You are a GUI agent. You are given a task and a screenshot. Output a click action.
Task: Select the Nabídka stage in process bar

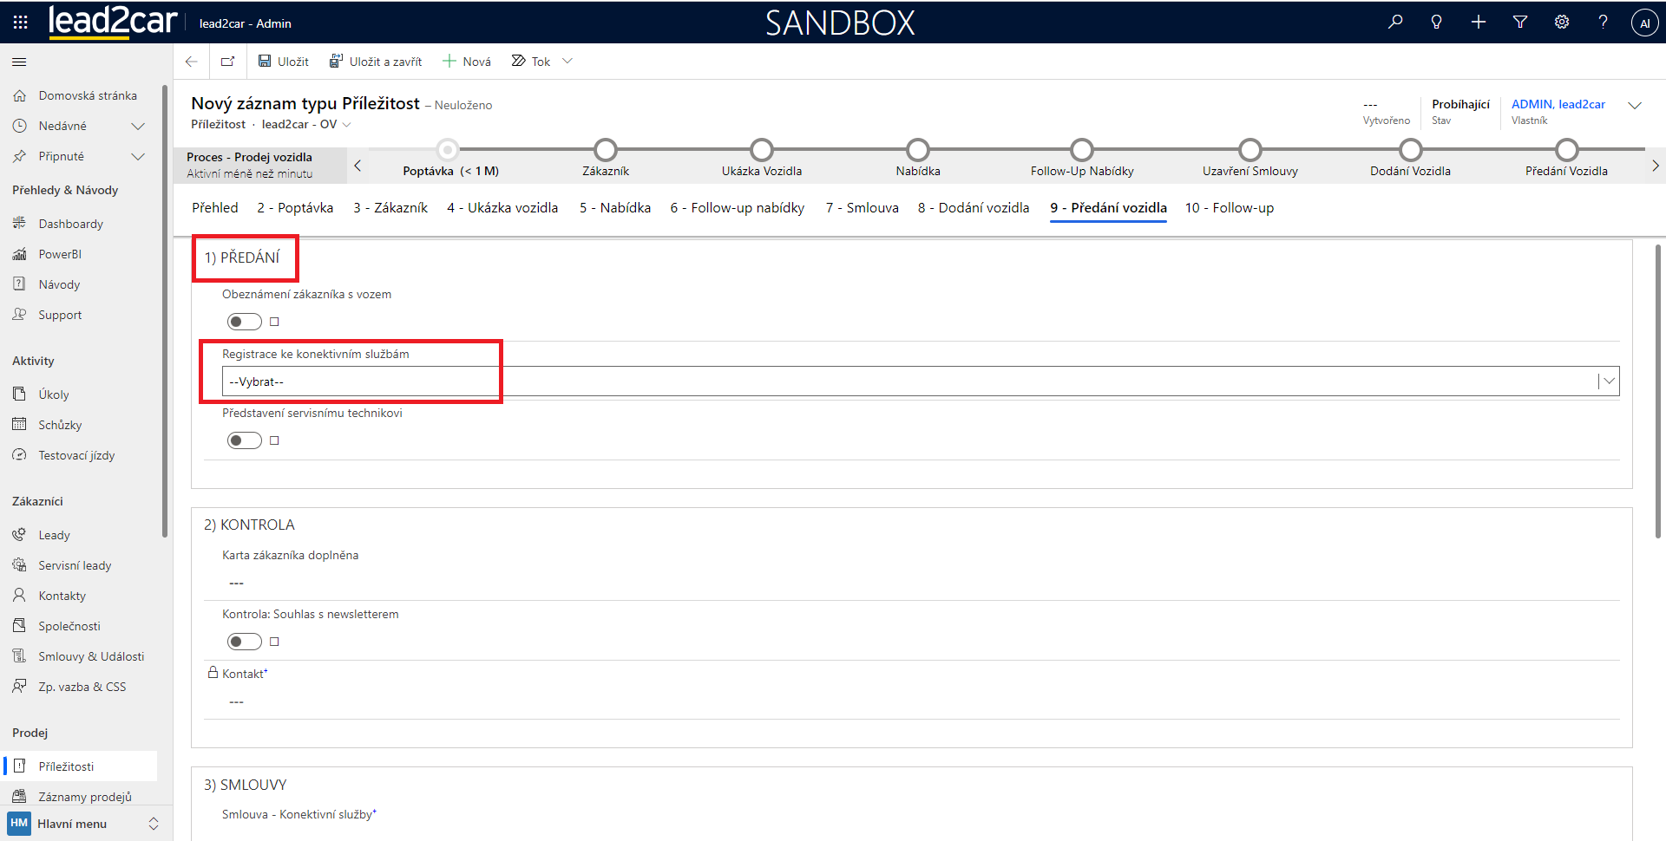pos(917,151)
